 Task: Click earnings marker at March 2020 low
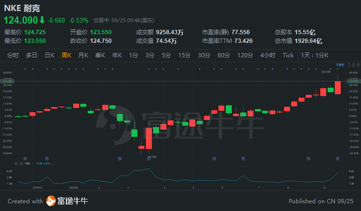point(149,158)
